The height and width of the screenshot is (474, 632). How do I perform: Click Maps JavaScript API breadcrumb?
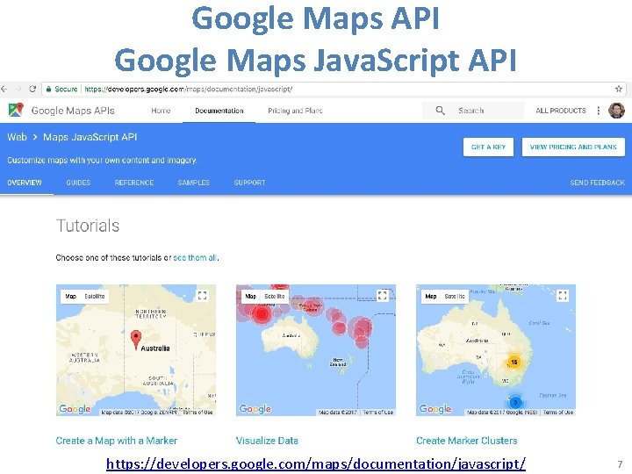90,137
